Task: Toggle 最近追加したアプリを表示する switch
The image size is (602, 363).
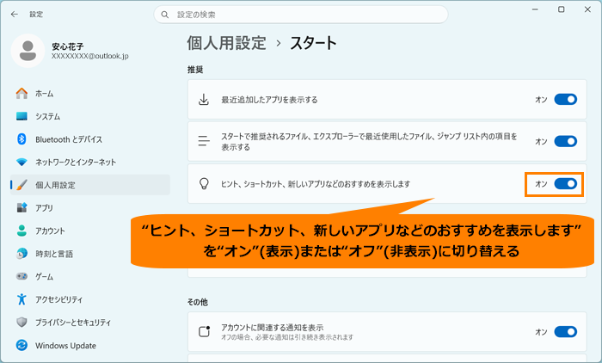Action: click(x=566, y=100)
